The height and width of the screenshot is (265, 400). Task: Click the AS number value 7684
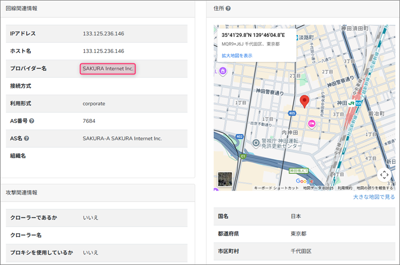click(x=89, y=121)
